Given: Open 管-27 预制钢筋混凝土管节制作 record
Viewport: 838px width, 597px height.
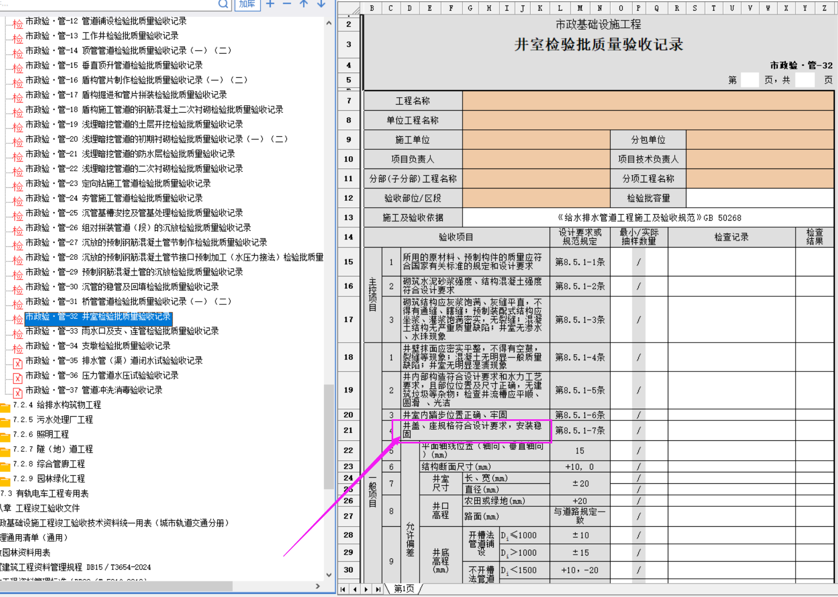Looking at the screenshot, I should pos(146,242).
